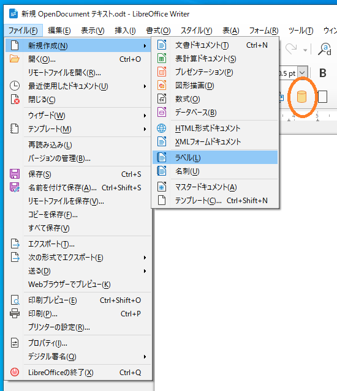Expand 最近使用したドキュメント submenu arrow
The image size is (337, 391).
click(145, 86)
